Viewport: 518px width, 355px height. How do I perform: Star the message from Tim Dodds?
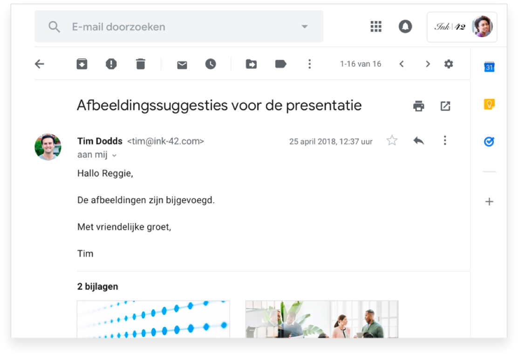[x=392, y=141]
